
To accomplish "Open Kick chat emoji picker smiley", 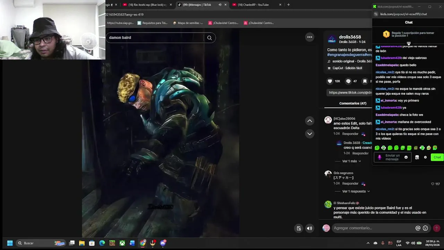I will (406, 157).
